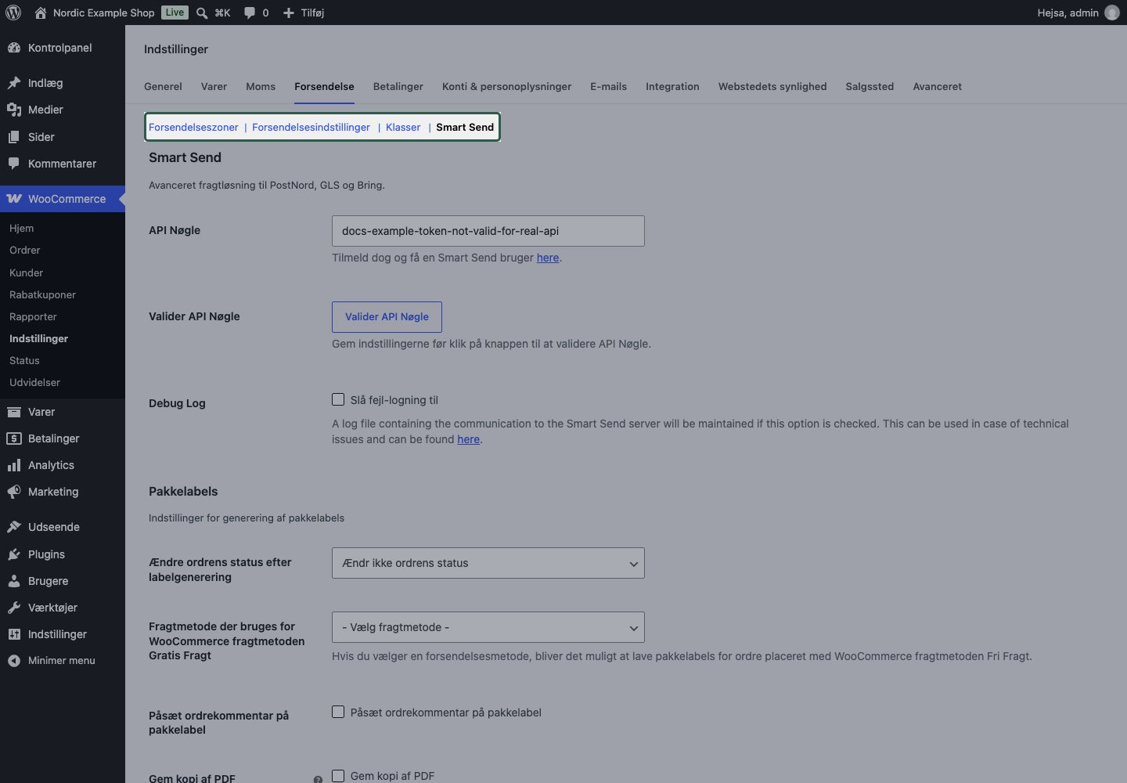Open the search magnifier icon in the admin bar
The width and height of the screenshot is (1127, 783).
(202, 13)
